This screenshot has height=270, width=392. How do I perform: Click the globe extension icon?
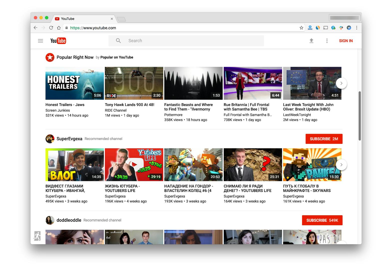(x=333, y=28)
